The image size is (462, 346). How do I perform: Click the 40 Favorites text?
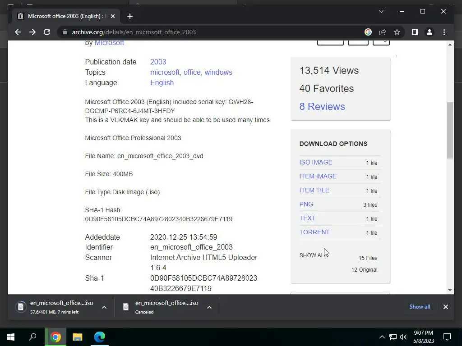tap(327, 89)
